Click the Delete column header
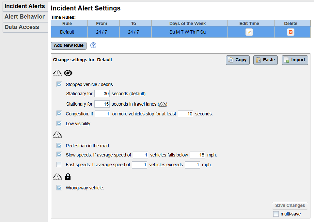This screenshot has width=314, height=222. pos(292,23)
